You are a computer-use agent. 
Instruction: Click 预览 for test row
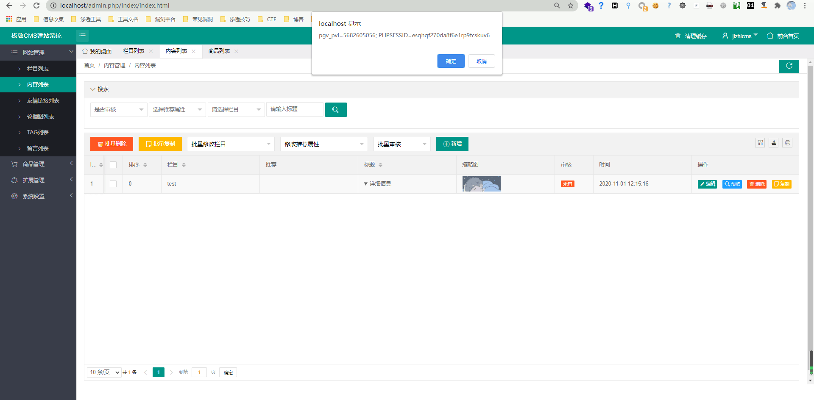pyautogui.click(x=732, y=184)
